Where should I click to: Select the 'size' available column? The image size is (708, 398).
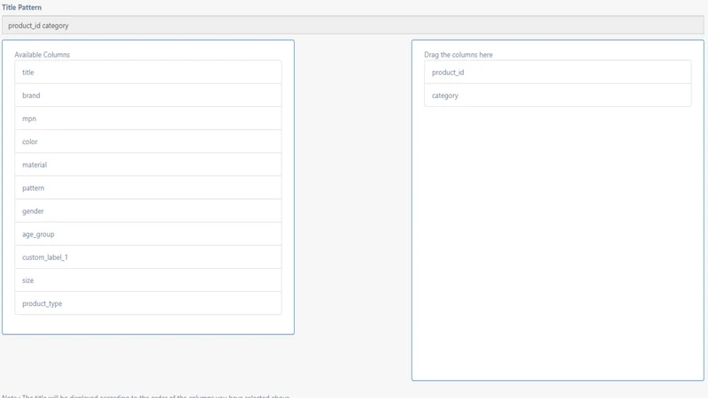148,280
